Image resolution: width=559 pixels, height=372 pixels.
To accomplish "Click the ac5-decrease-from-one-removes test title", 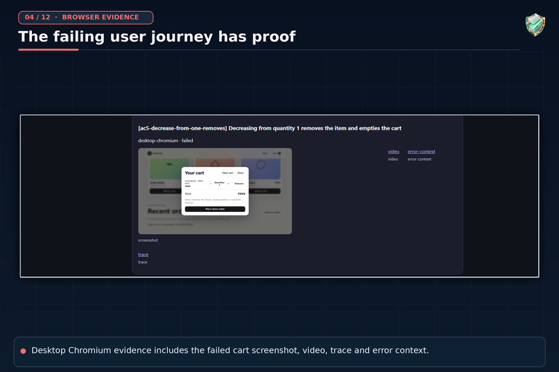I will (x=270, y=128).
